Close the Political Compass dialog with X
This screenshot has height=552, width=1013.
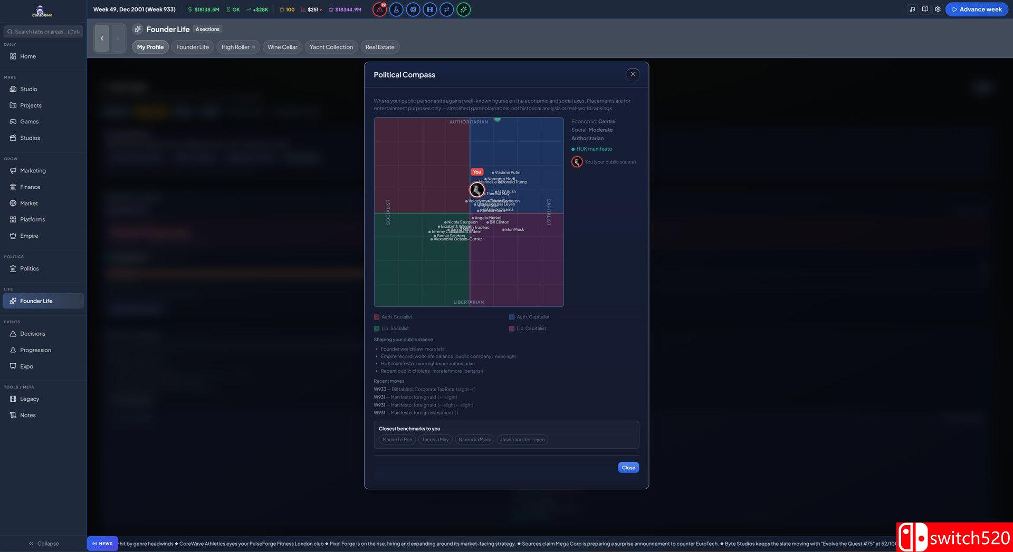[x=633, y=74]
